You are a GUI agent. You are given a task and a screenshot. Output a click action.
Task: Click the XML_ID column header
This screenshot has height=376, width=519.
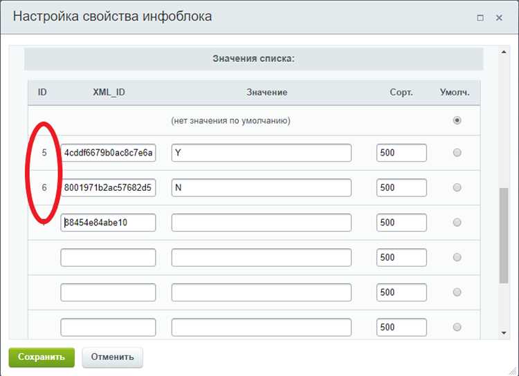coord(109,92)
